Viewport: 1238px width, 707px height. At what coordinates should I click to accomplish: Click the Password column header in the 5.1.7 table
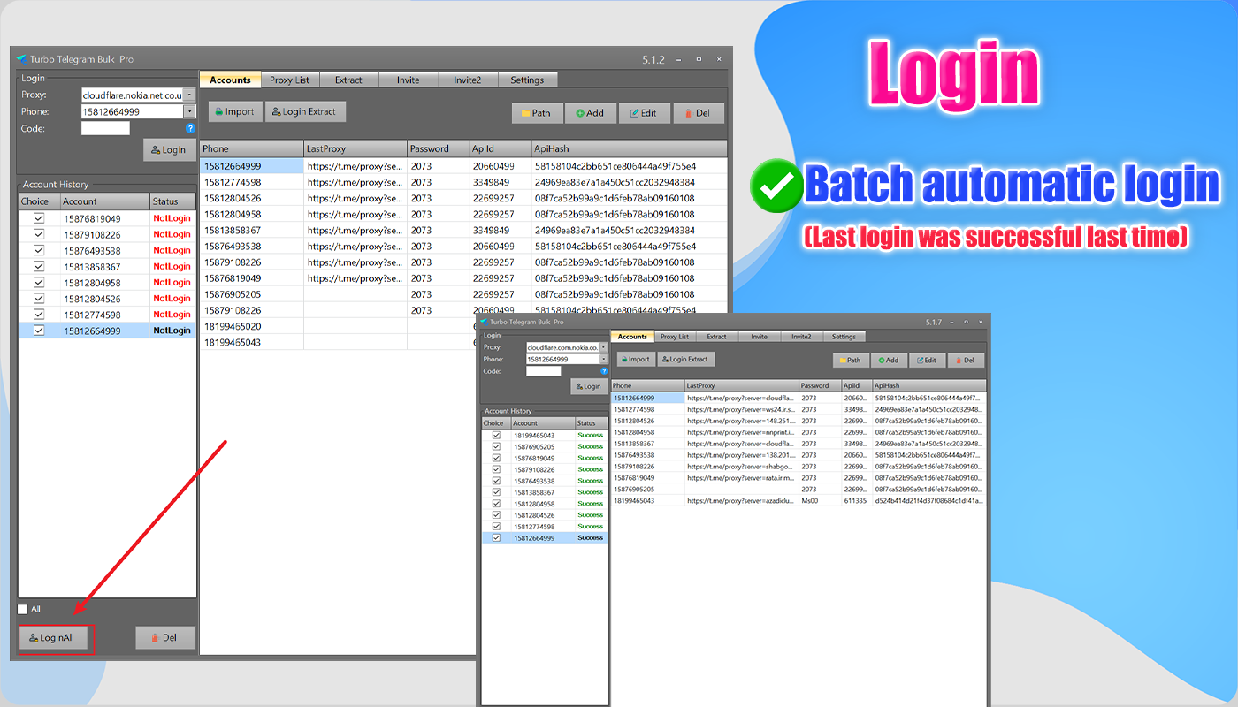820,385
